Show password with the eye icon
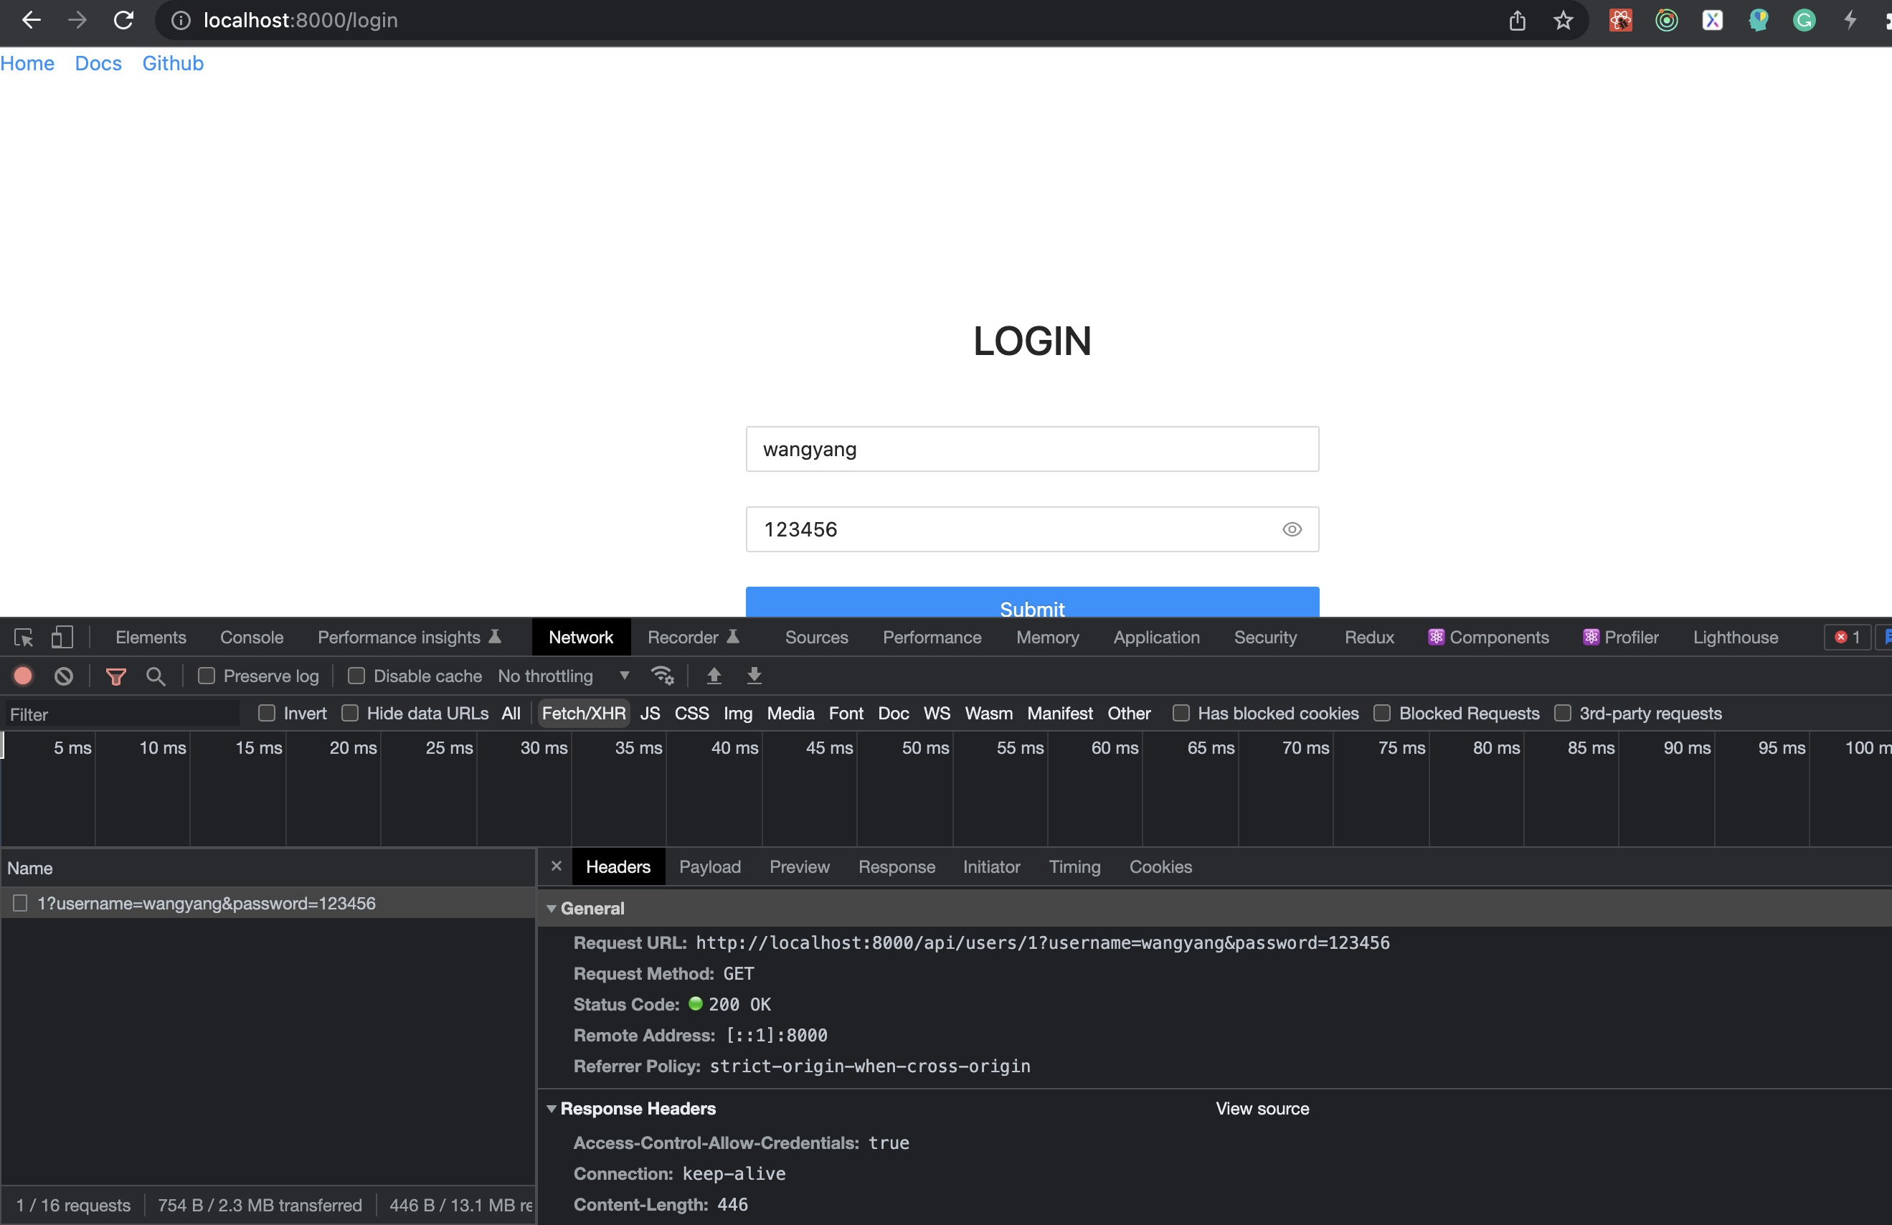 pos(1292,529)
